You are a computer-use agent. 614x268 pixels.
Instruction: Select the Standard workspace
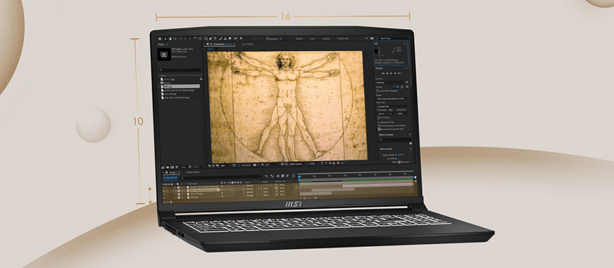pyautogui.click(x=326, y=39)
